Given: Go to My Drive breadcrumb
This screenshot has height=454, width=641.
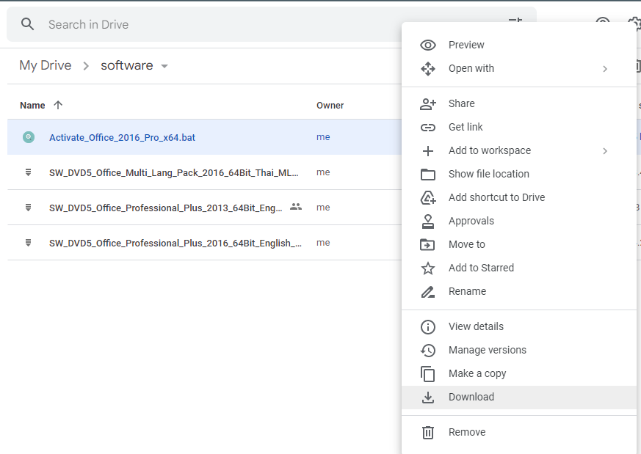Looking at the screenshot, I should [x=46, y=65].
